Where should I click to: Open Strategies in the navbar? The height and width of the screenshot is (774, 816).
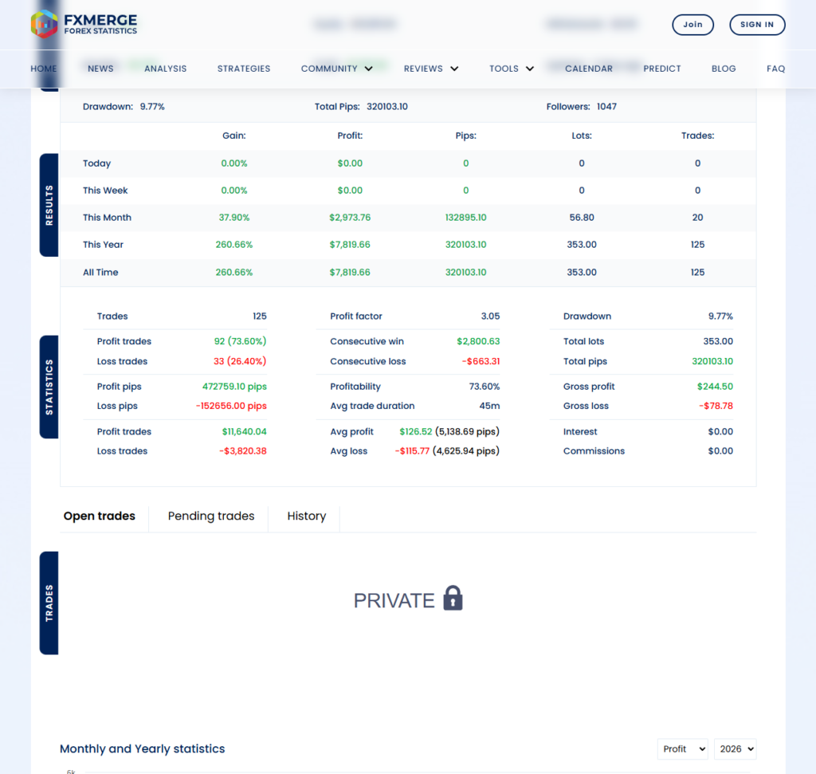(244, 69)
